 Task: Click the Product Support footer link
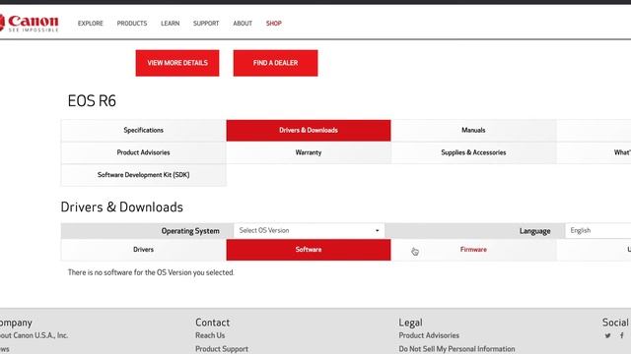tap(222, 349)
